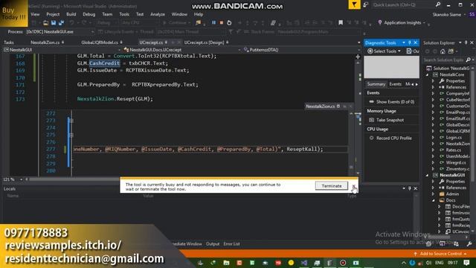The height and width of the screenshot is (268, 476).
Task: Click the peek window NexstalkZion.cs tab
Action: [321, 106]
